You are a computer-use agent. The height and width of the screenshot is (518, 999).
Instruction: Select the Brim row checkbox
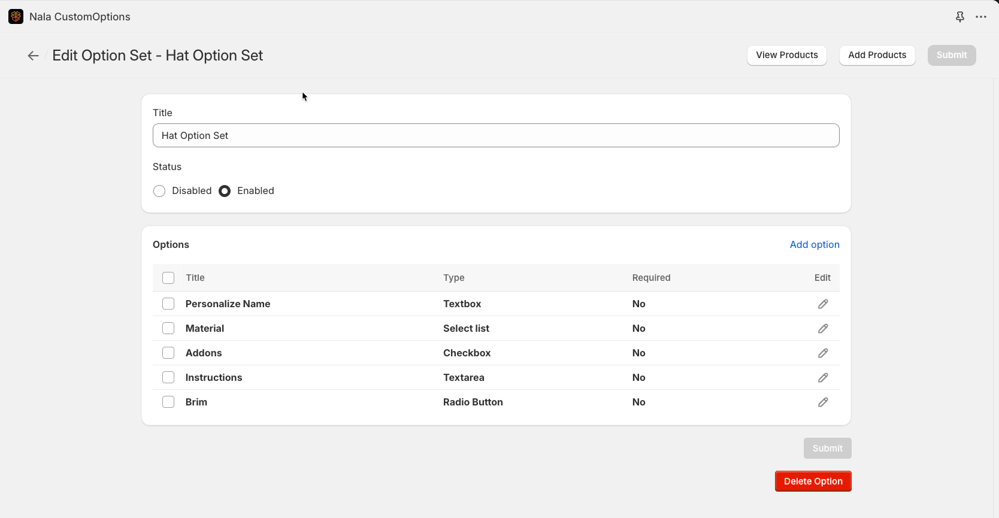(168, 402)
